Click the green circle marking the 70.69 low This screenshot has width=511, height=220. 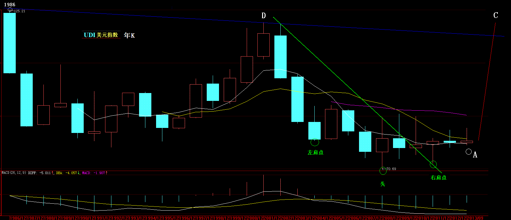383,171
